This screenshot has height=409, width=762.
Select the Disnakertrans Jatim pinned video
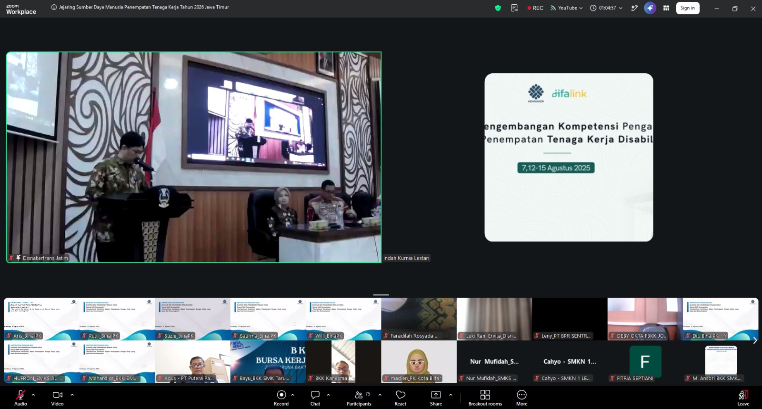pyautogui.click(x=194, y=157)
